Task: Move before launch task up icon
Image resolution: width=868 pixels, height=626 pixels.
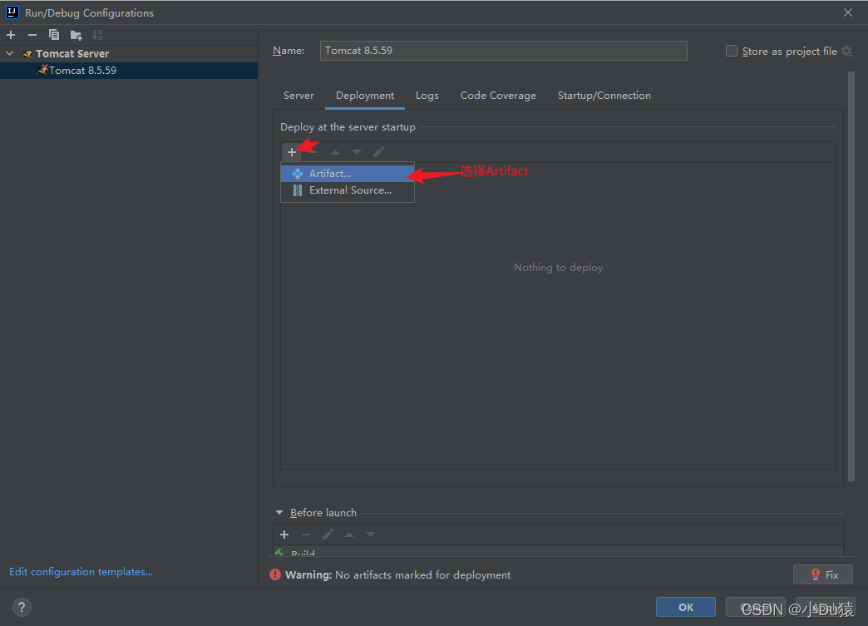Action: (x=349, y=534)
